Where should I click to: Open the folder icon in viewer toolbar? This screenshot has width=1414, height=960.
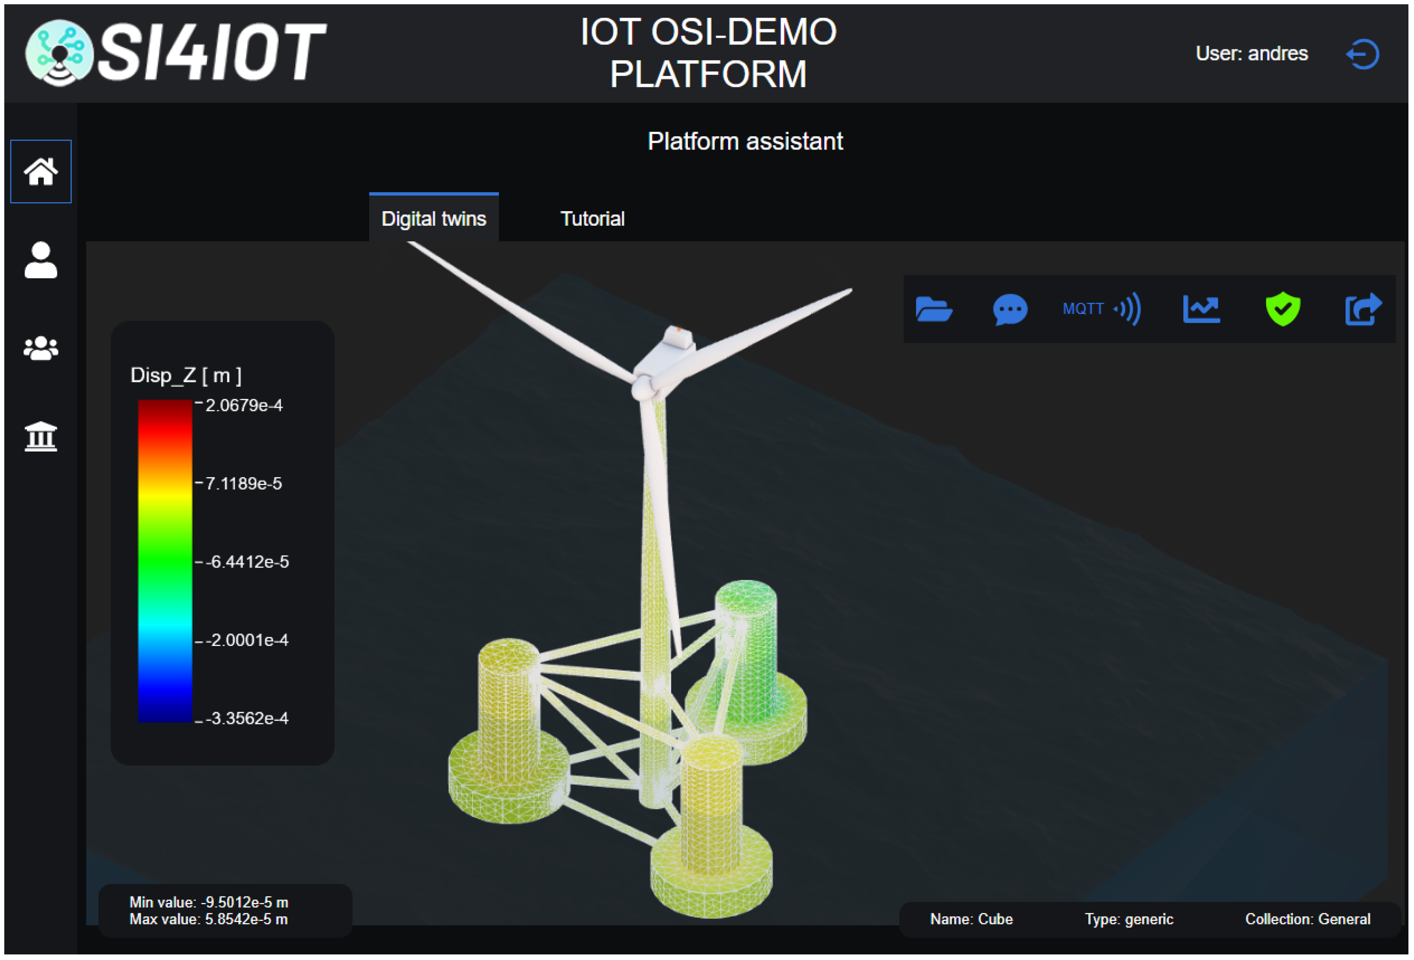pos(934,309)
